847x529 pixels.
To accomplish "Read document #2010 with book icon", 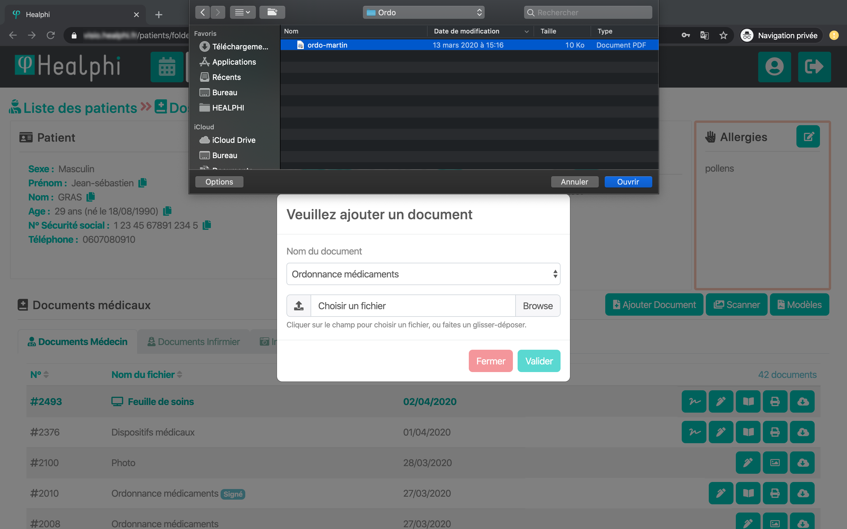I will (748, 493).
